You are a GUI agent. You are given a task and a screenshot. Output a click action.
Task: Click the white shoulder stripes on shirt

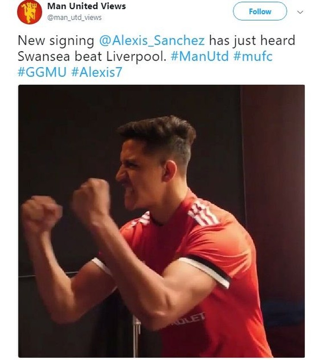202,212
